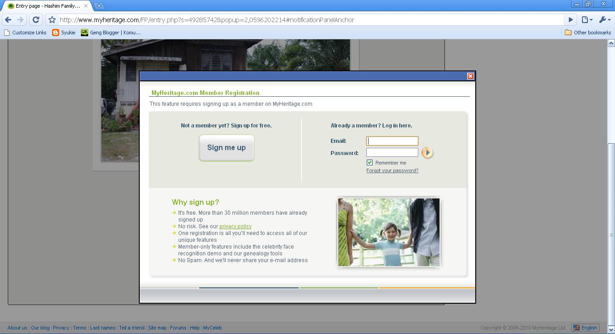Uncheck the Remember me checkbox
Viewport: 615px width, 334px height.
coord(369,162)
